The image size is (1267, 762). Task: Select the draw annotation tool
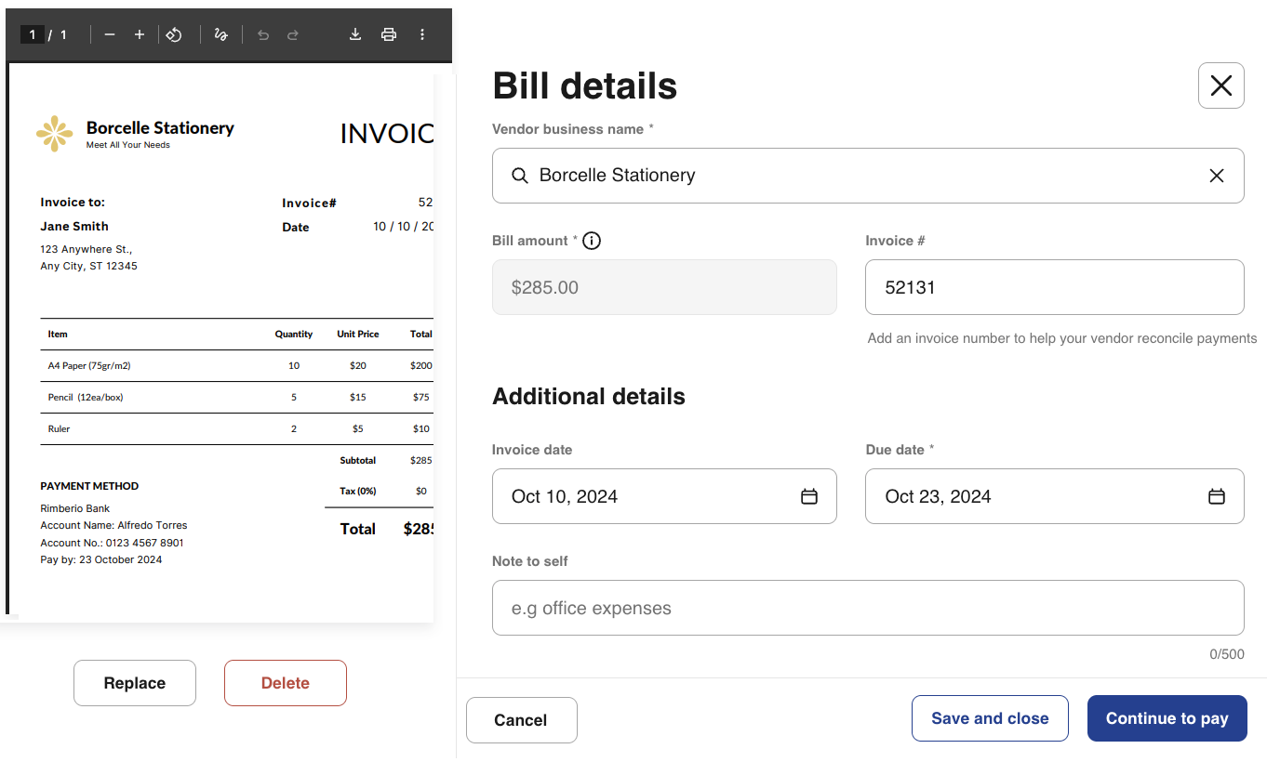point(220,34)
